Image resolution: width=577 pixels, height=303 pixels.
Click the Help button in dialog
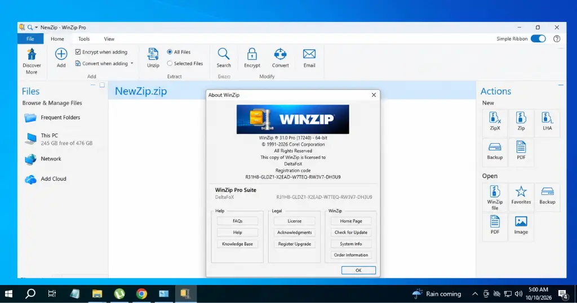point(237,233)
